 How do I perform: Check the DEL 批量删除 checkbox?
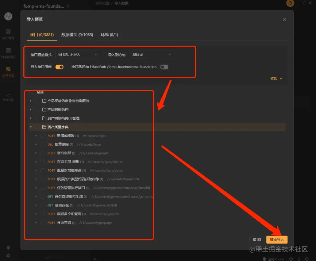coord(43,144)
